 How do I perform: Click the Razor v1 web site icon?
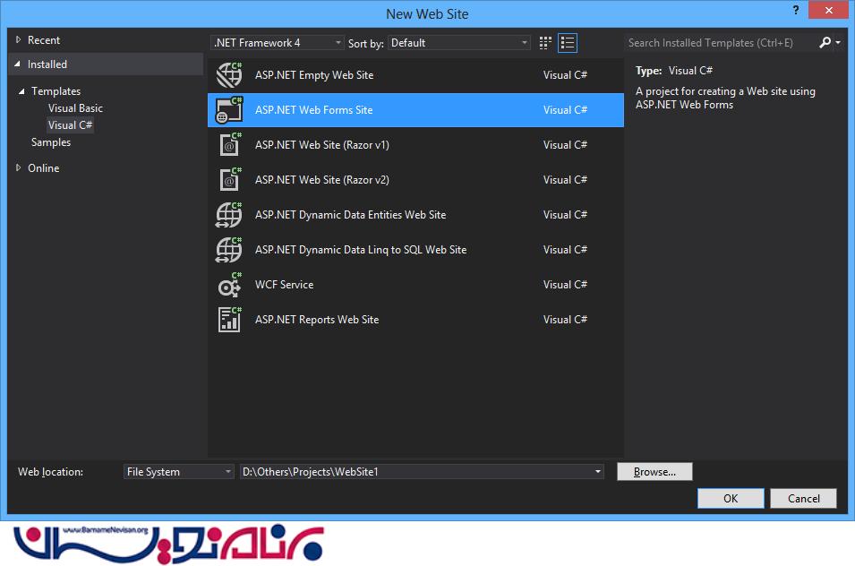coord(230,145)
